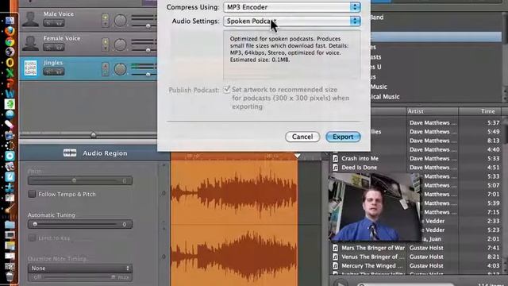
Task: Adjust the Jingles pan knob
Action: coord(120,69)
